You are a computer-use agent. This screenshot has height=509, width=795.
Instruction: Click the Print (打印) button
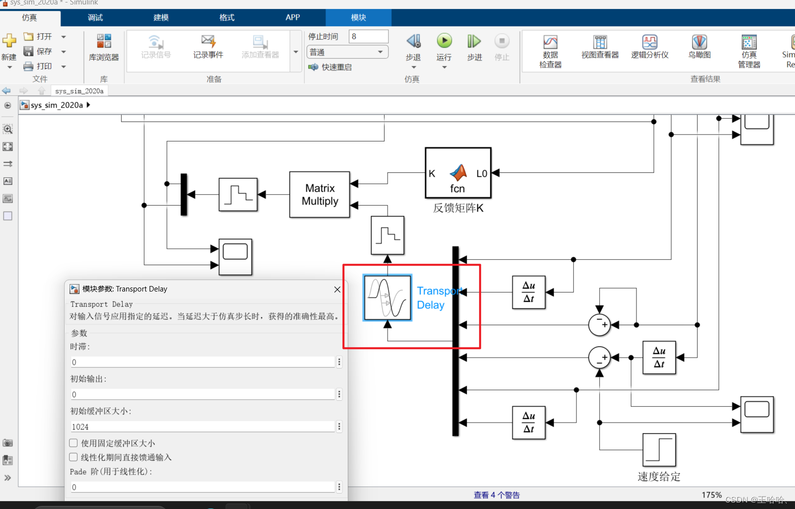[38, 66]
